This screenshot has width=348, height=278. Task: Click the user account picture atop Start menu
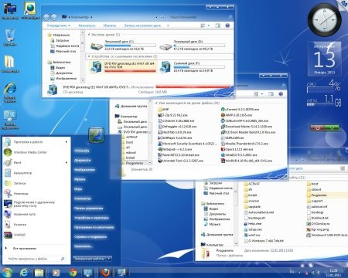click(x=96, y=135)
